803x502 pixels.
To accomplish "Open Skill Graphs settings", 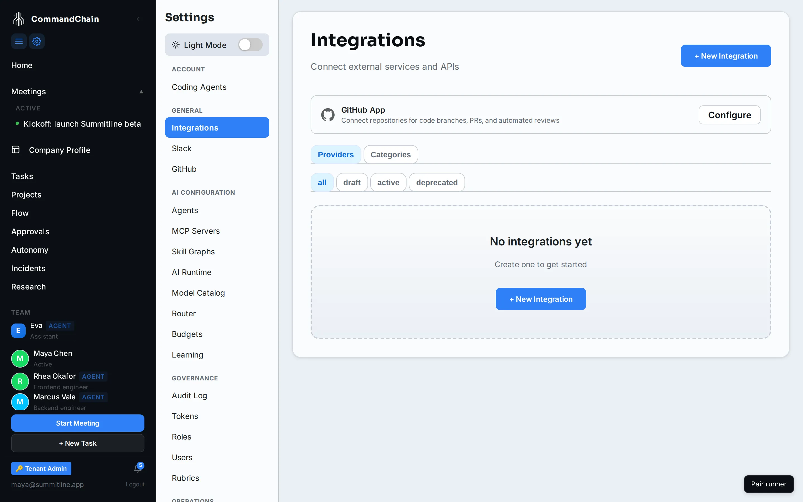I will (x=217, y=252).
